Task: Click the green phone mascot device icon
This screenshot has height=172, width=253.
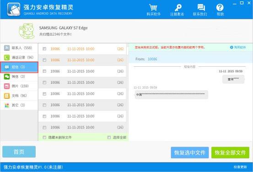Action: pos(27,31)
